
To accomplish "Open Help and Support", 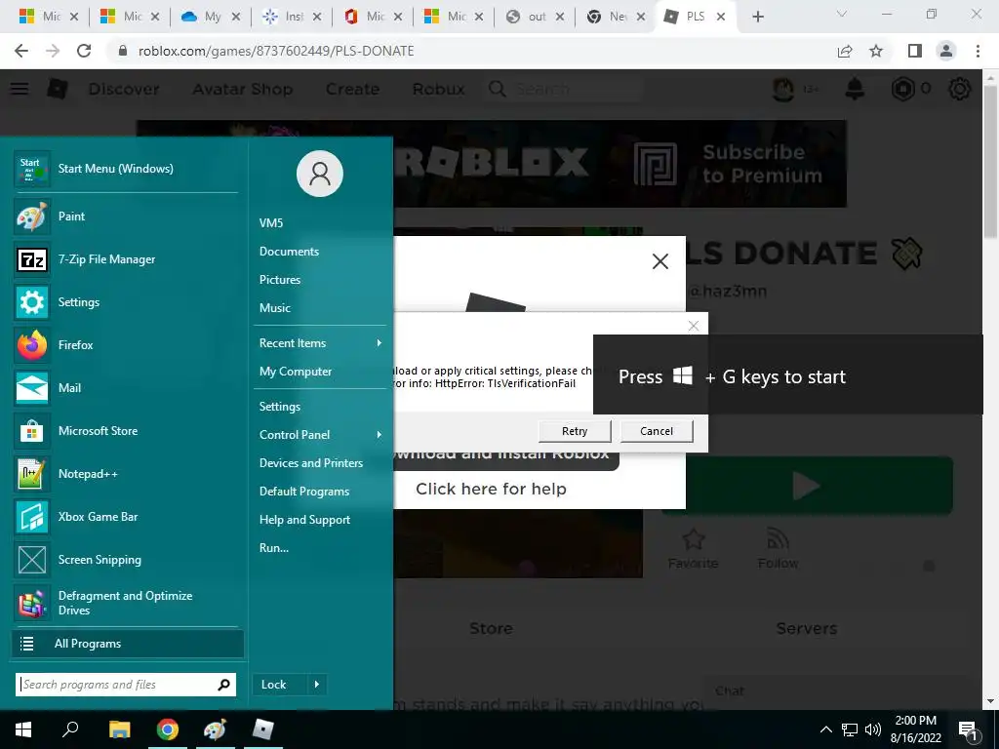I will (x=304, y=520).
